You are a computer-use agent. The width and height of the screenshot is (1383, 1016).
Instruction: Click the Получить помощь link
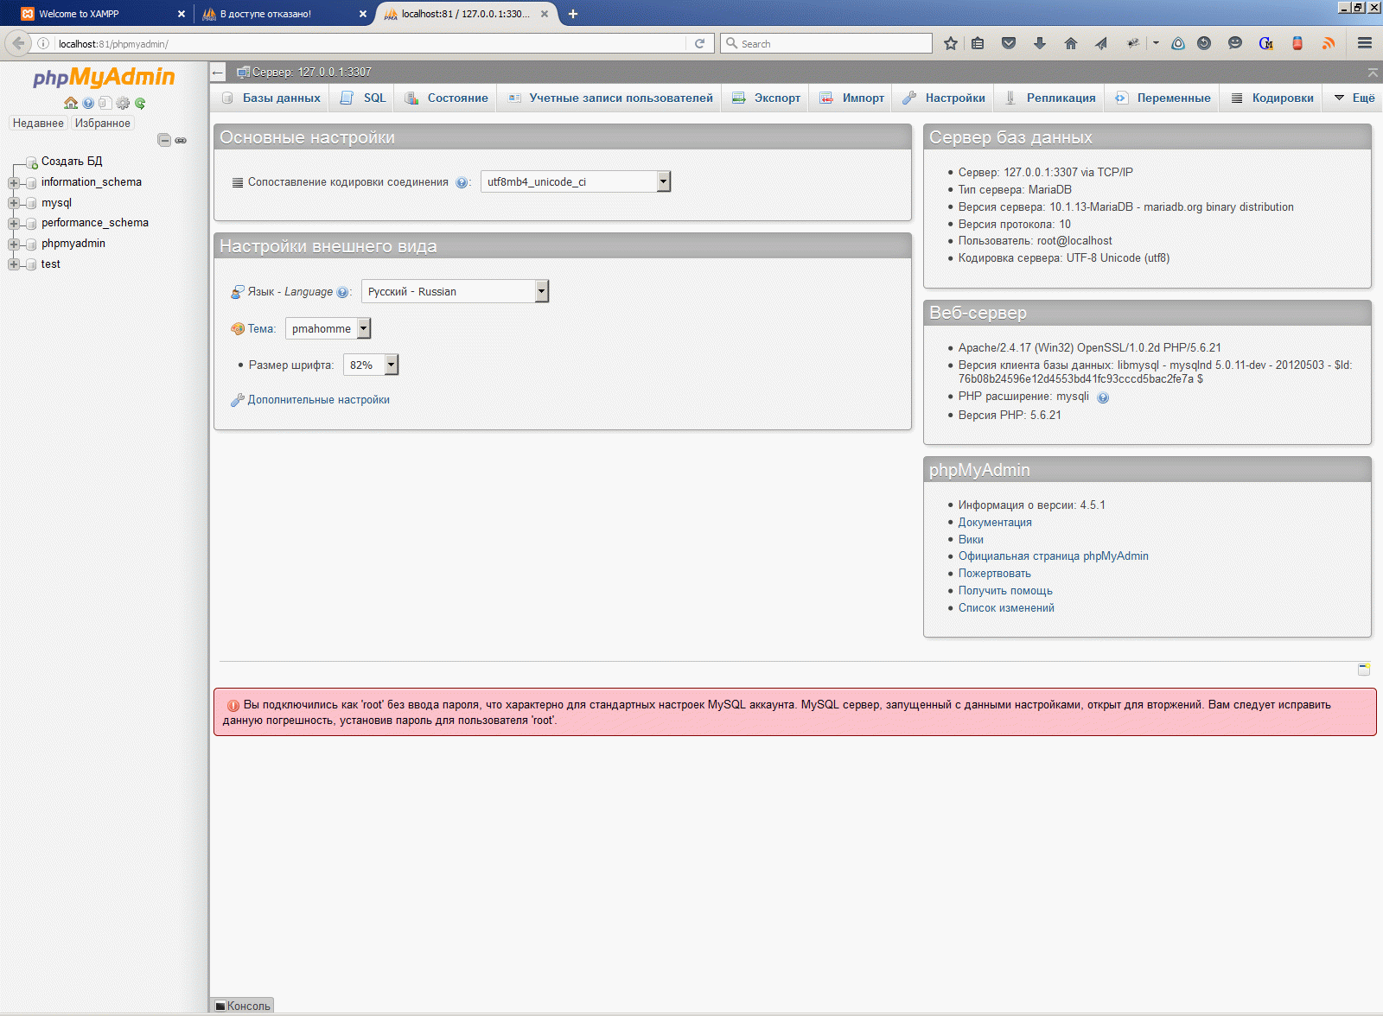tap(1005, 591)
